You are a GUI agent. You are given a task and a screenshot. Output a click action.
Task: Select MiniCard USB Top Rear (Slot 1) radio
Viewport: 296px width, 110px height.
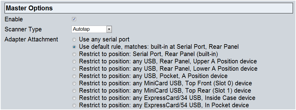74,91
